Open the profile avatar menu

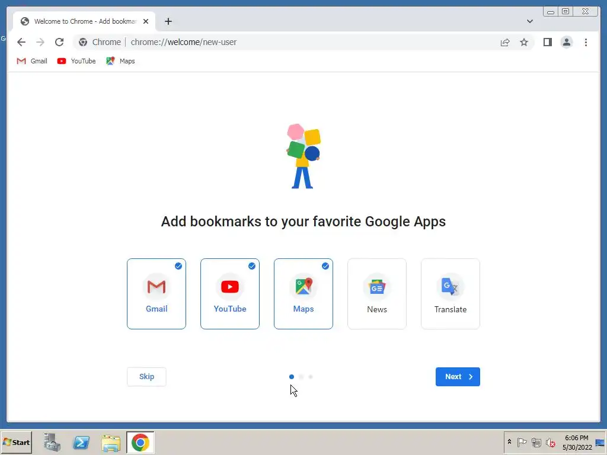(x=566, y=42)
